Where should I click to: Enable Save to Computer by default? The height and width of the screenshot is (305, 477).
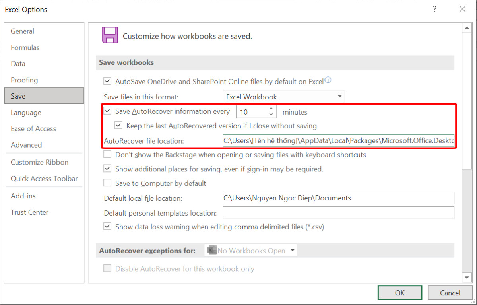click(107, 183)
